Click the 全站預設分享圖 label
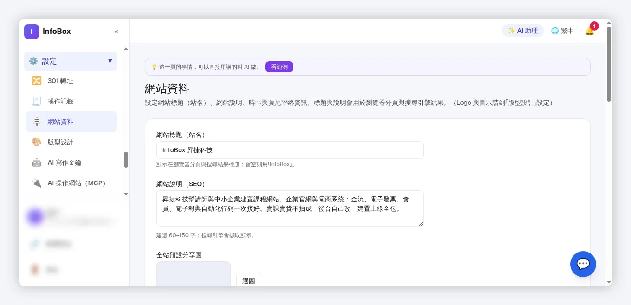The width and height of the screenshot is (631, 305). (x=179, y=255)
